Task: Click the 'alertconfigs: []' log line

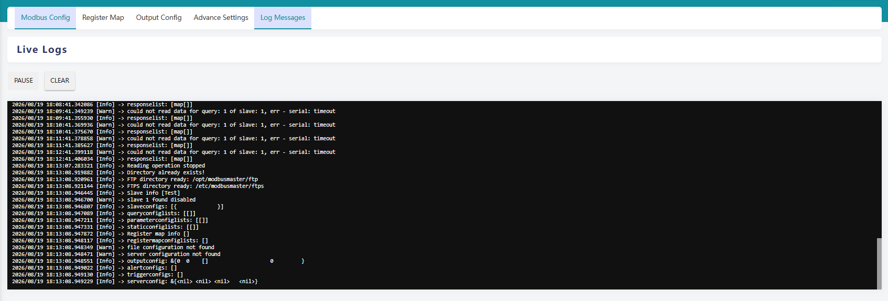Action: [x=94, y=268]
